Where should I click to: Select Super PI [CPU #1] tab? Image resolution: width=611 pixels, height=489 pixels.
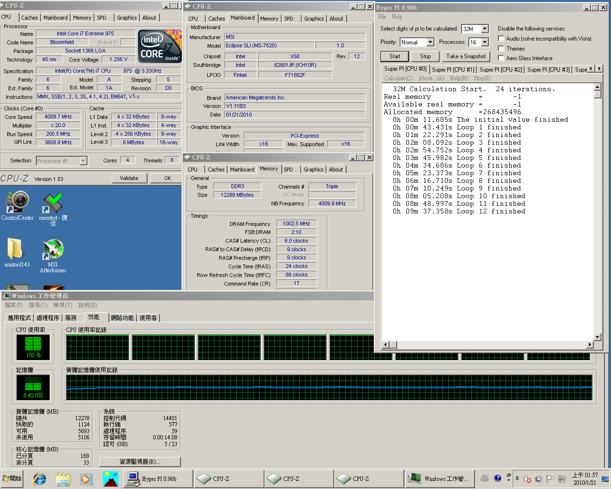tap(453, 69)
